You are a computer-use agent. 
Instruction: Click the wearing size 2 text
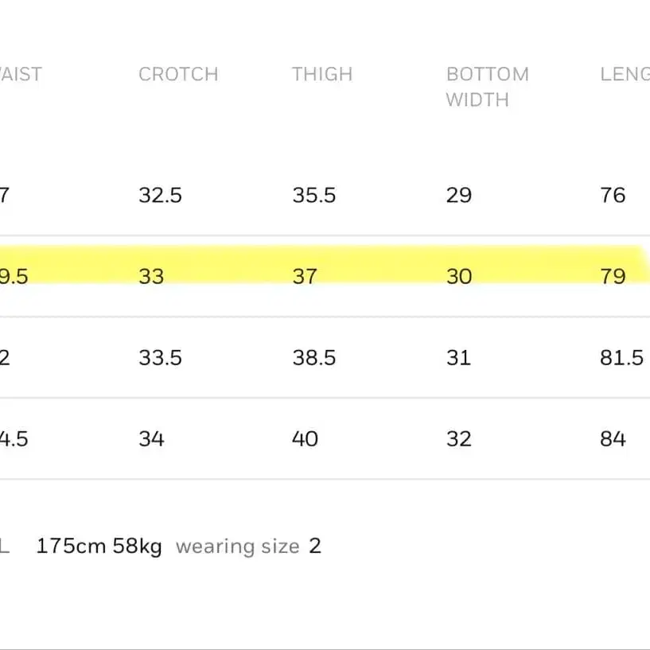[x=248, y=546]
